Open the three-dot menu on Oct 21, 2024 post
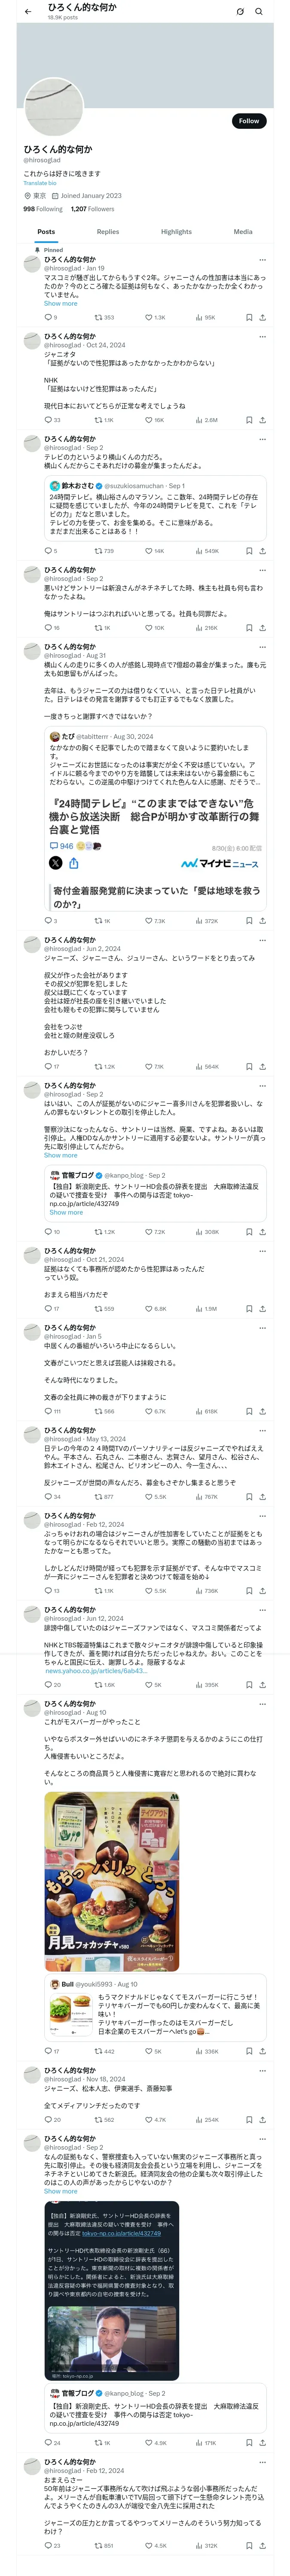This screenshot has width=290, height=2576. tap(263, 1250)
